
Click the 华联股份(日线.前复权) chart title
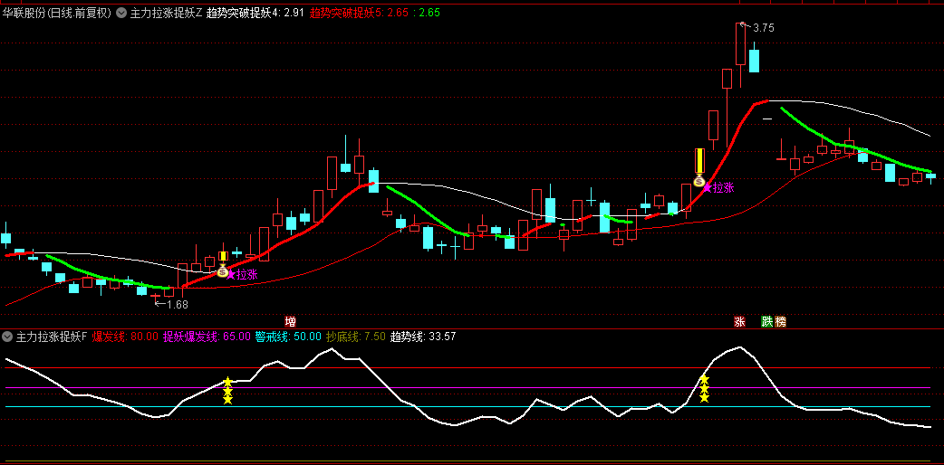58,12
